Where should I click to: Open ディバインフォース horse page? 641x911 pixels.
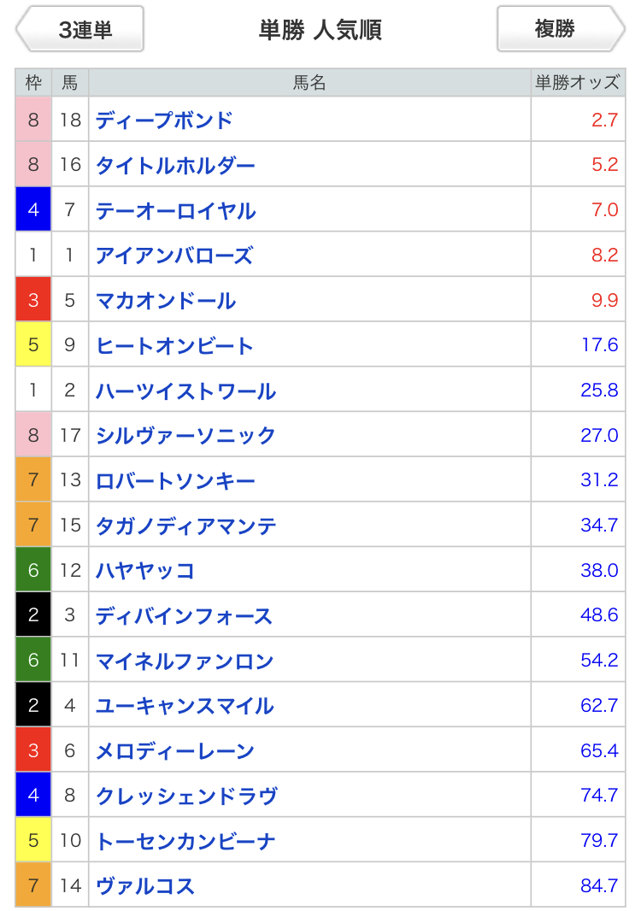click(184, 616)
